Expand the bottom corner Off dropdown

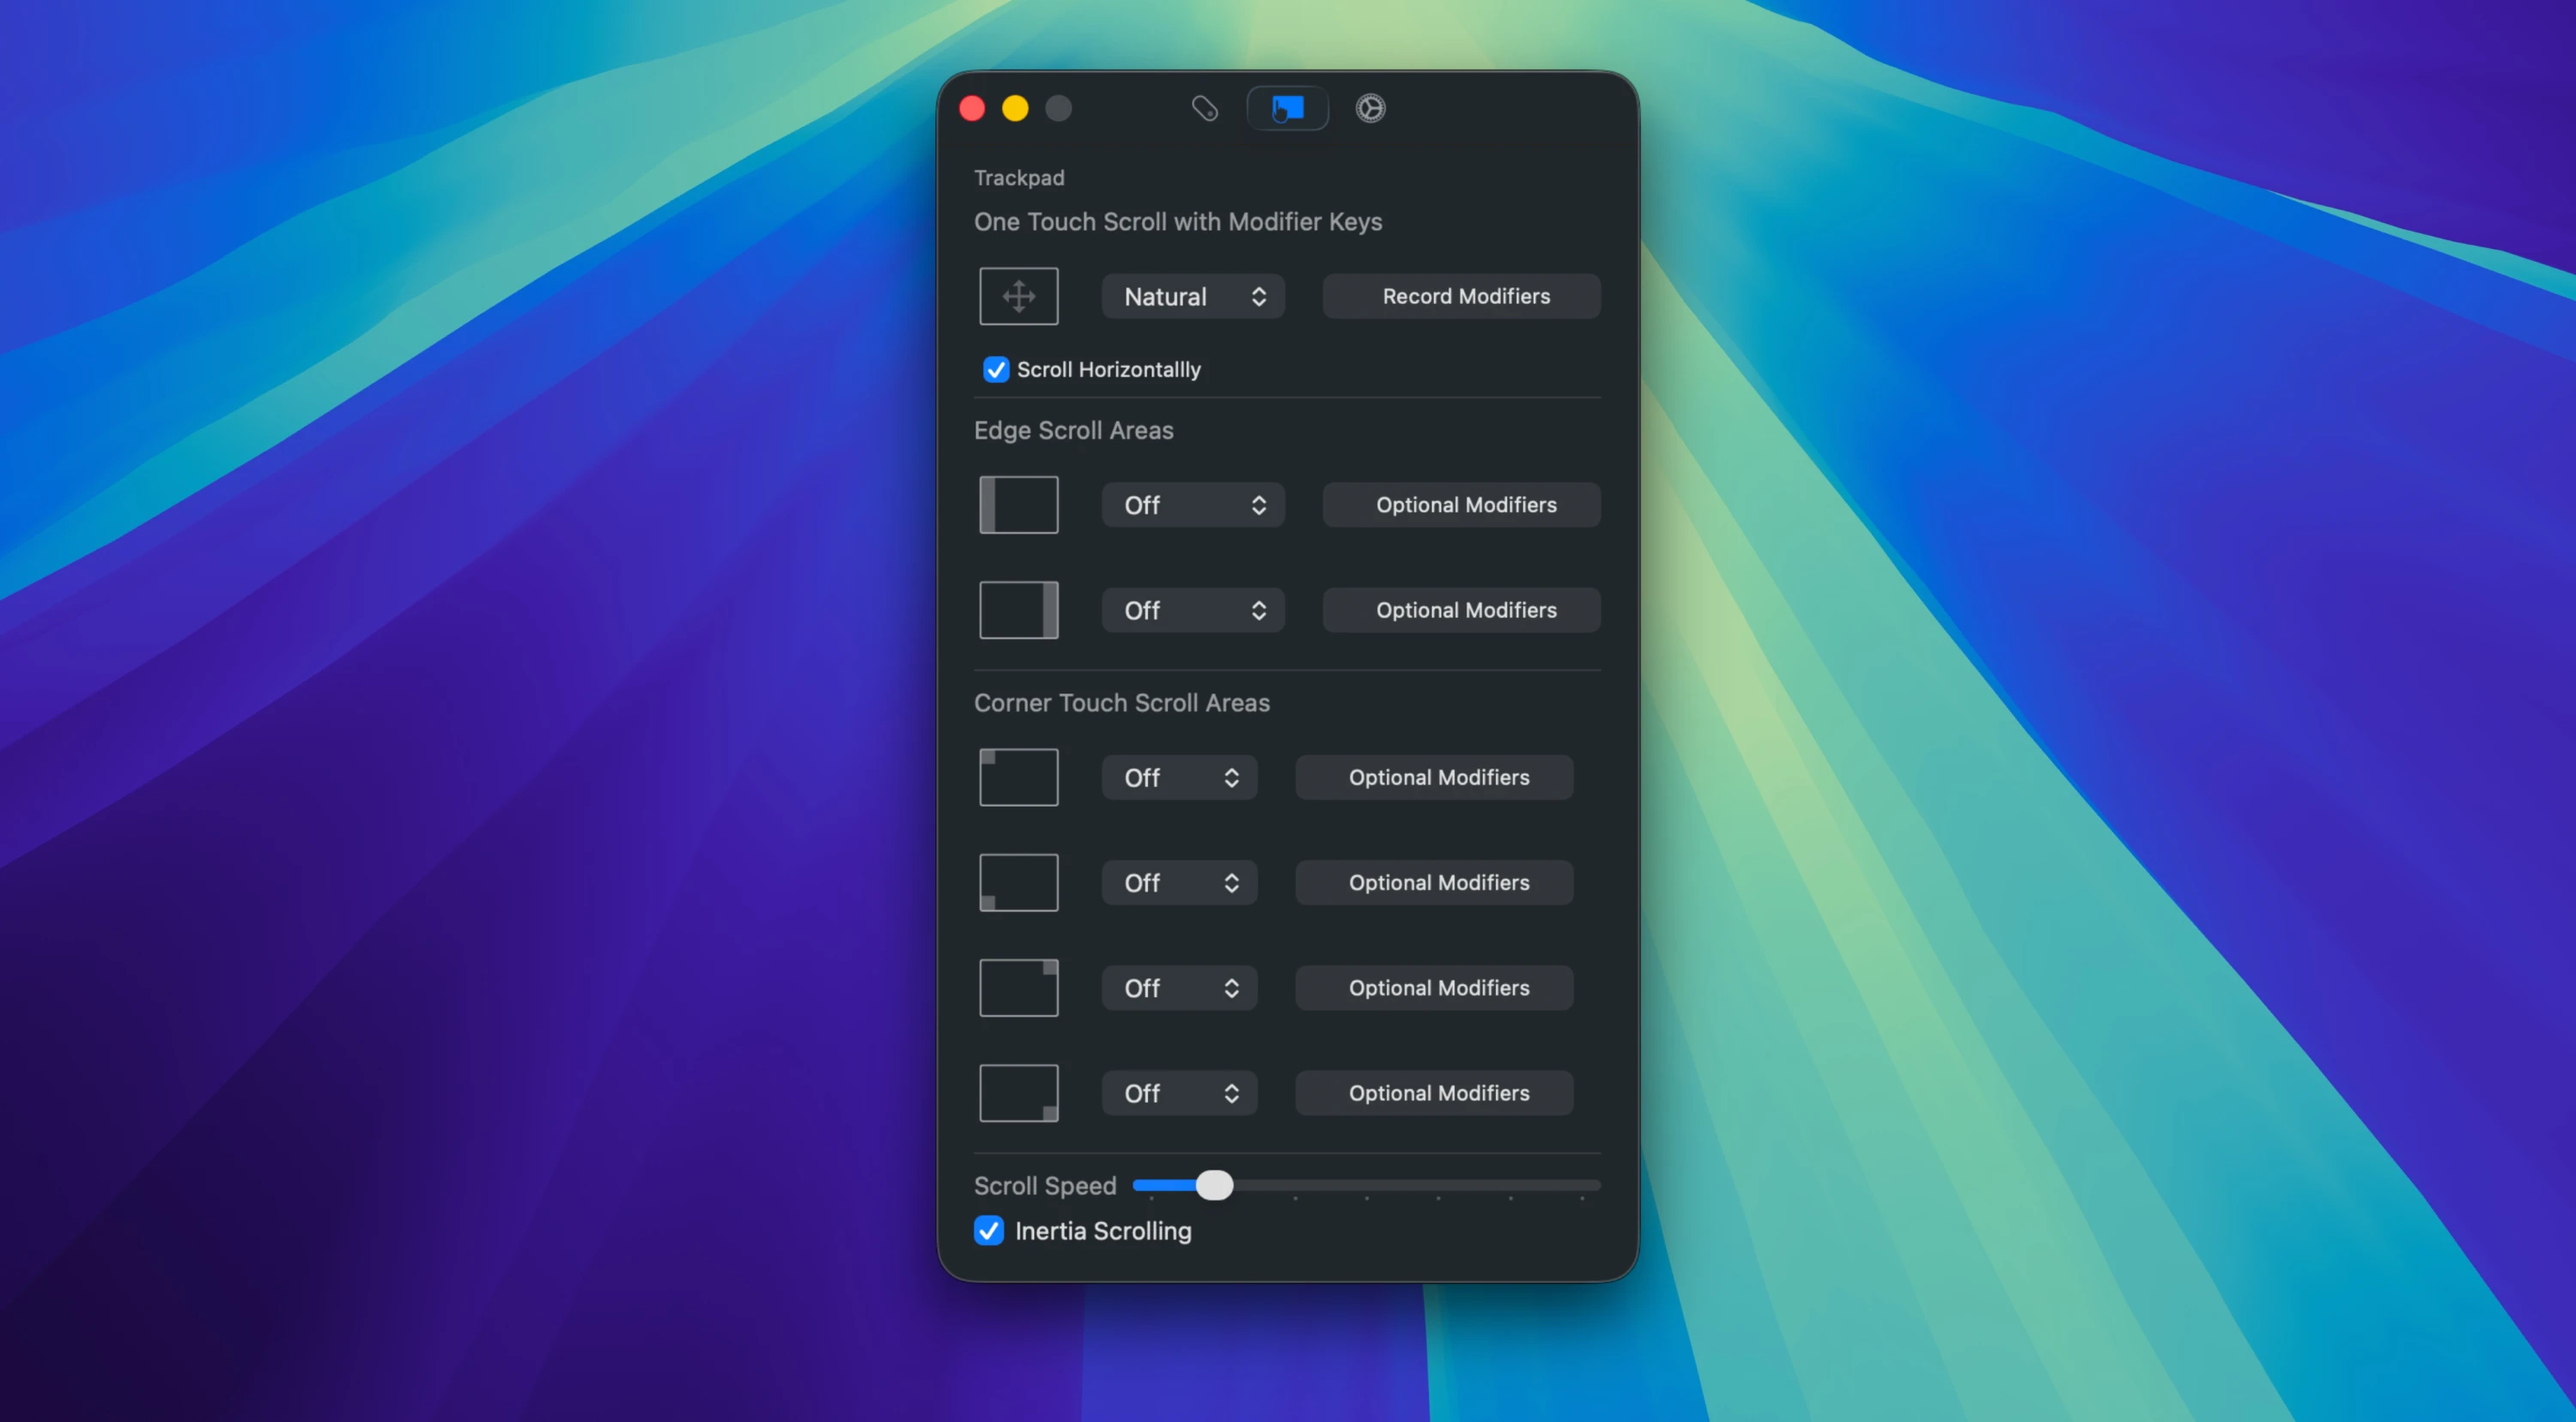pos(1179,1092)
